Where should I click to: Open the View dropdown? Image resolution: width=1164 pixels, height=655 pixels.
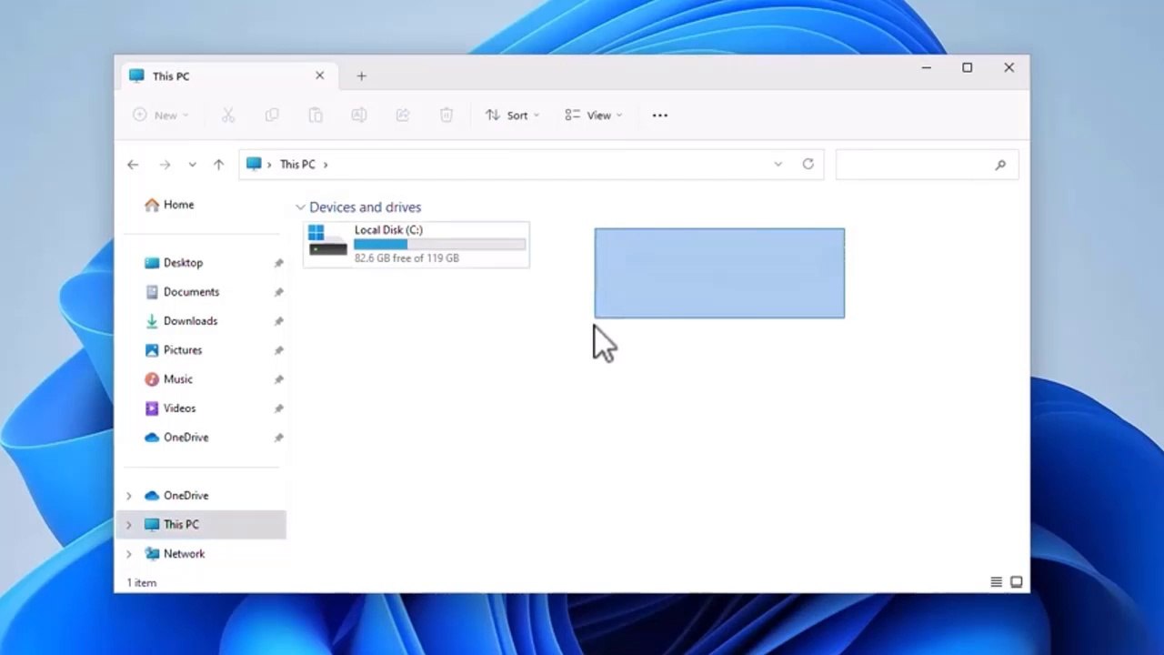592,115
